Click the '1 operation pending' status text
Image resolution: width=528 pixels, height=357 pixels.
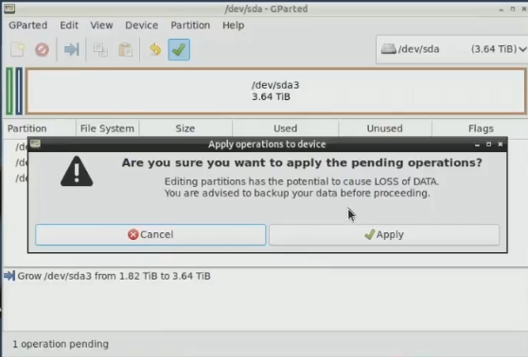(x=61, y=344)
